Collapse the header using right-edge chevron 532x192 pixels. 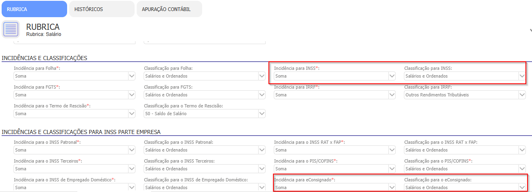530,30
